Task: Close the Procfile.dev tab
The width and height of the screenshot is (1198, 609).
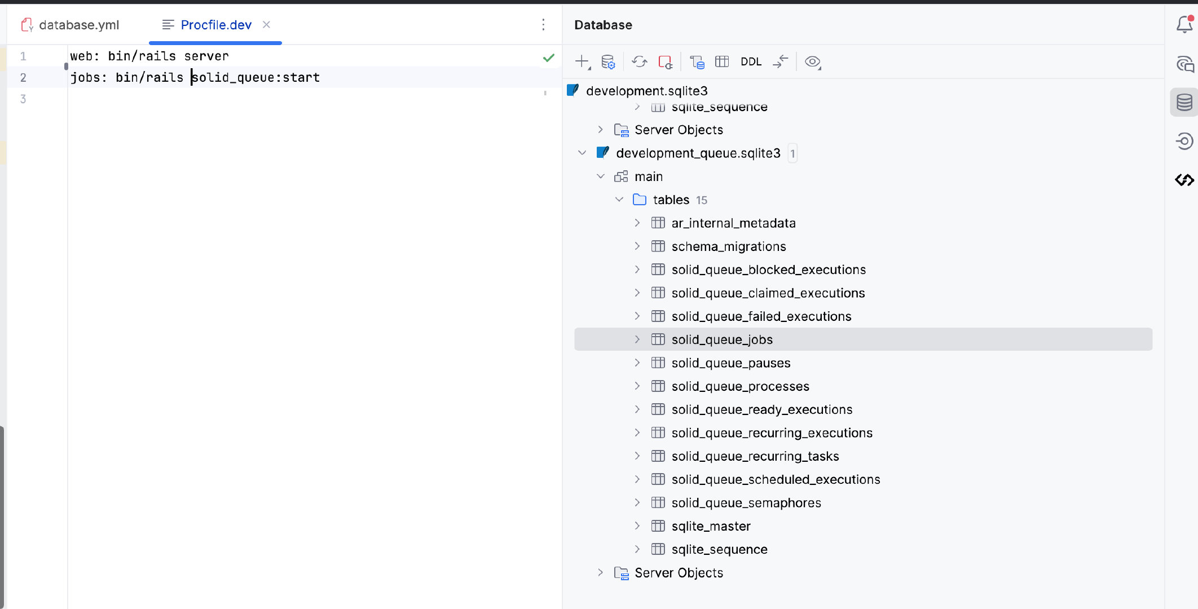Action: pyautogui.click(x=266, y=25)
